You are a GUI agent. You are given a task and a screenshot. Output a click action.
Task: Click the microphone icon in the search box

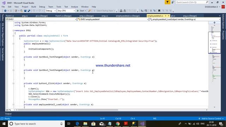[x=61, y=124]
